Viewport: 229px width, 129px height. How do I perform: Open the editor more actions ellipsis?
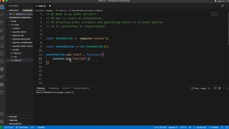(x=226, y=6)
